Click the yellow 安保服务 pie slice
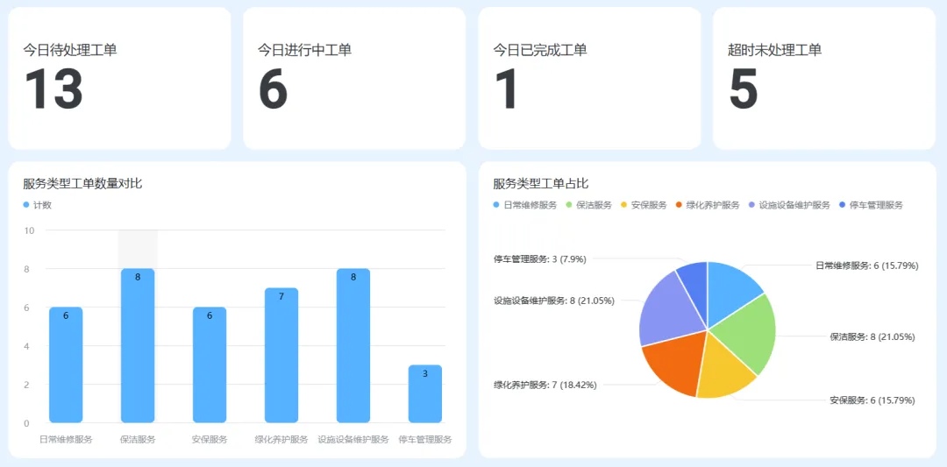Screen dimensions: 947x467 pos(725,369)
